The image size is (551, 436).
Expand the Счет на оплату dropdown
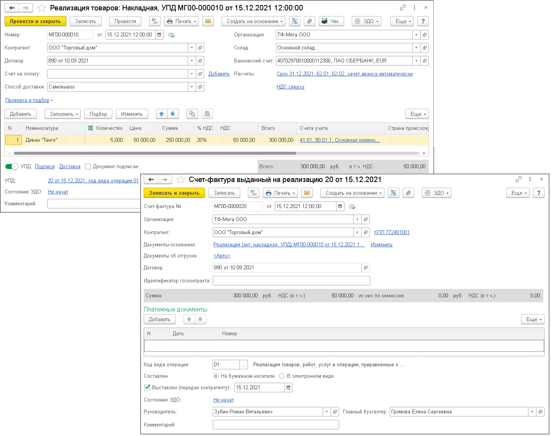tap(192, 74)
